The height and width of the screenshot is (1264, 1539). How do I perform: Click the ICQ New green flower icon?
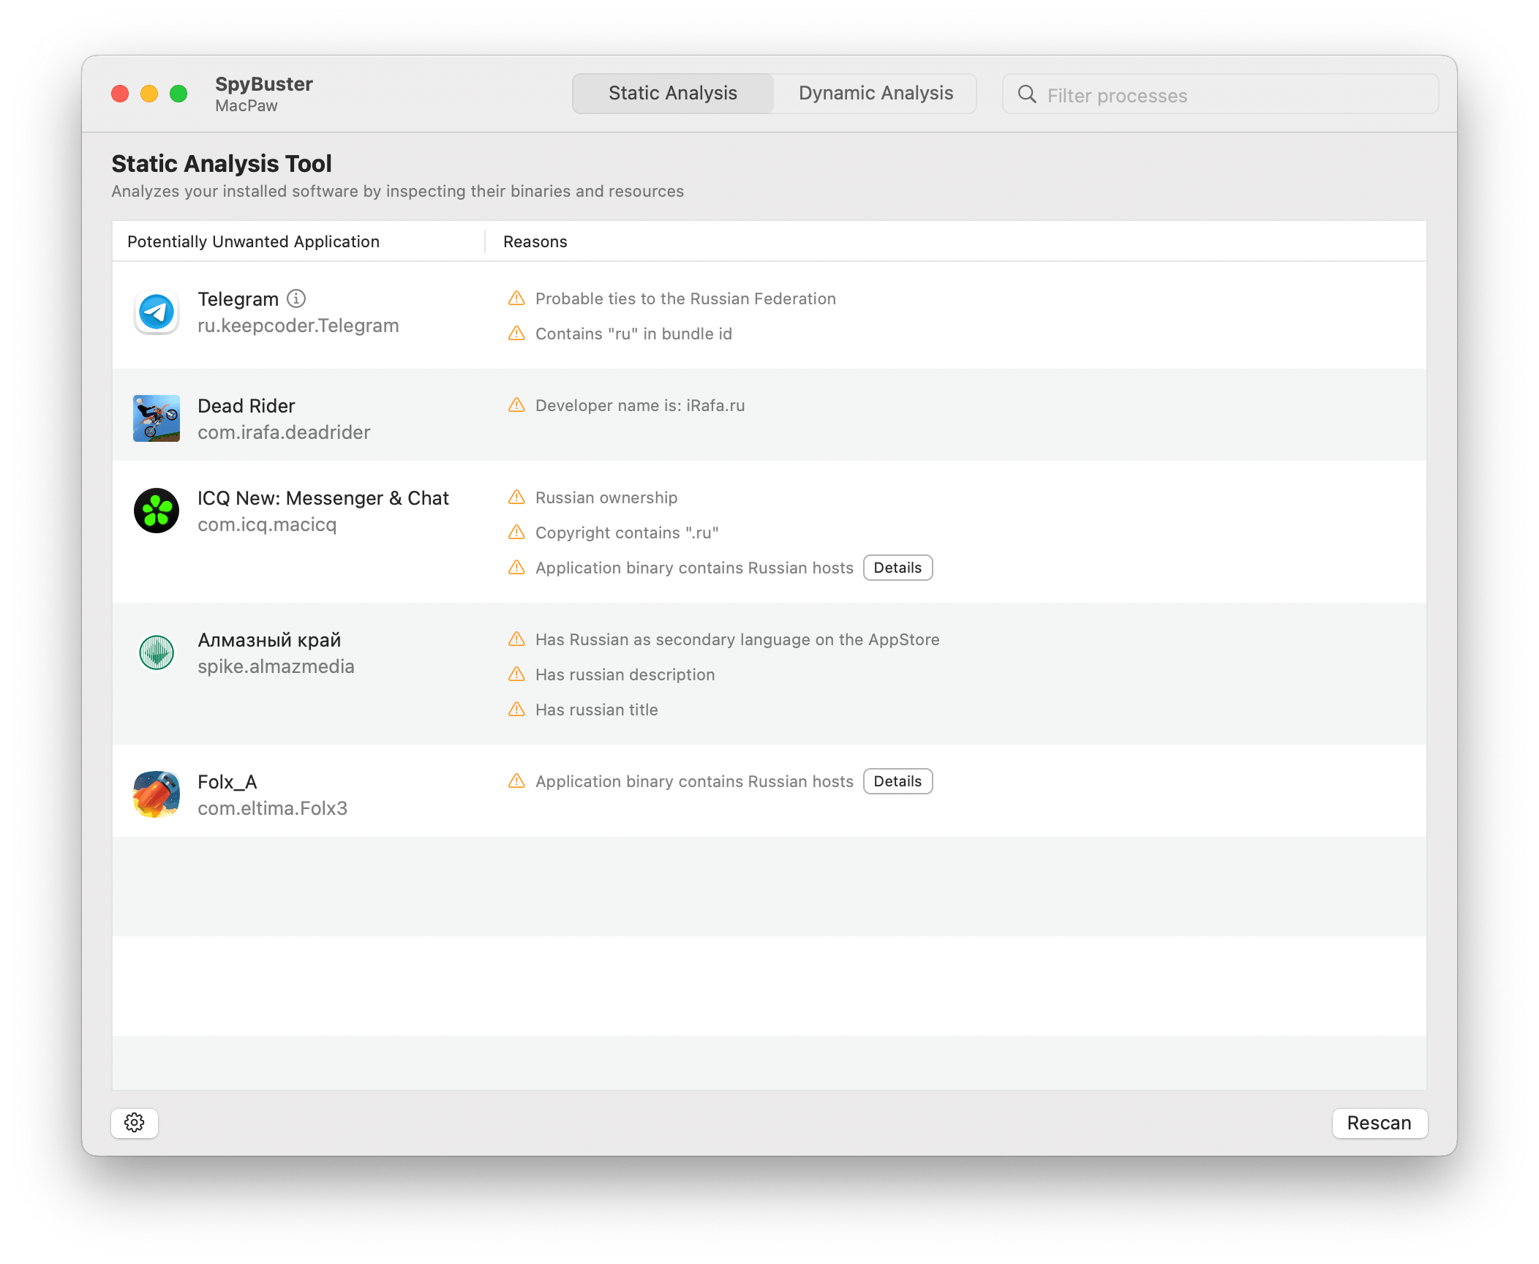(157, 511)
